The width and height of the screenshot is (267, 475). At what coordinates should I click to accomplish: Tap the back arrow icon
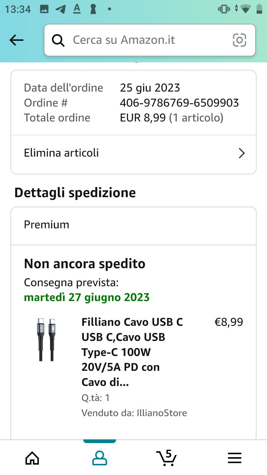tap(16, 40)
